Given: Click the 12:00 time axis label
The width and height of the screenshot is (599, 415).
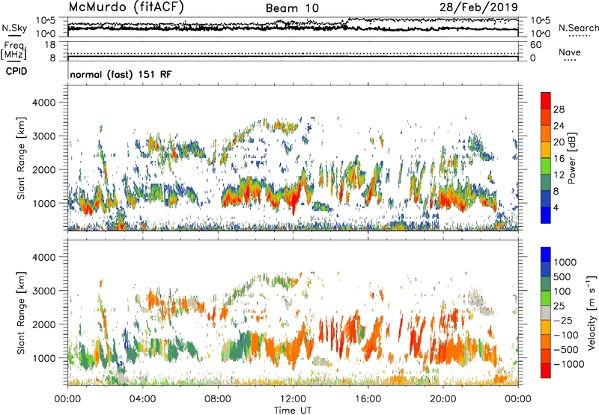Looking at the screenshot, I should (293, 399).
